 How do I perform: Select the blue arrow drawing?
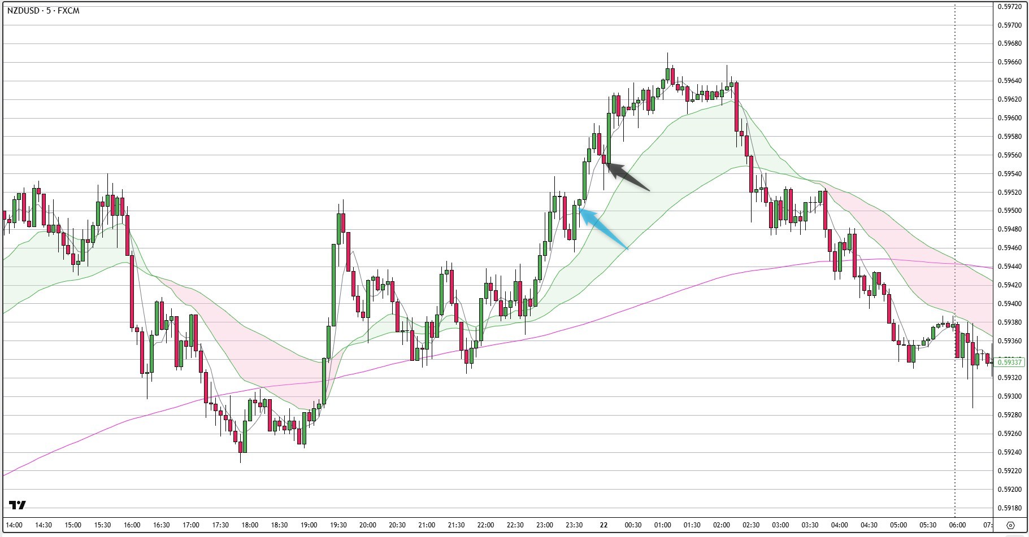coord(603,229)
